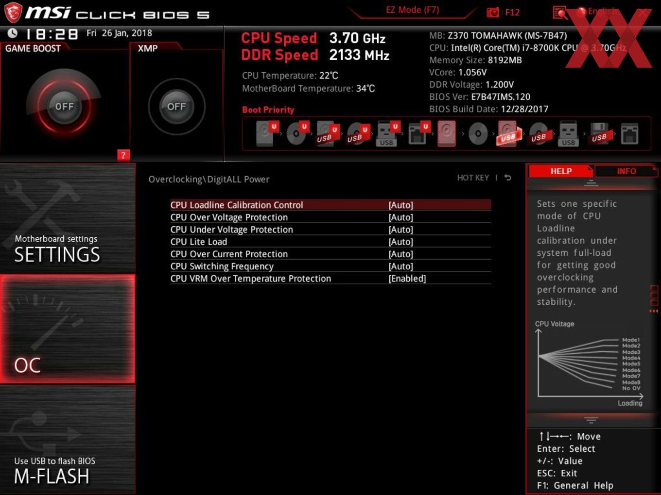Open CPU Lite Load [Auto] value
This screenshot has width=661, height=495.
[x=401, y=242]
